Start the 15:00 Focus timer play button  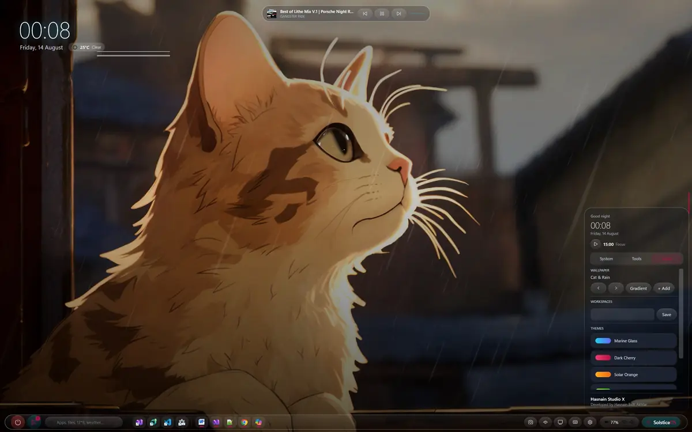(596, 244)
